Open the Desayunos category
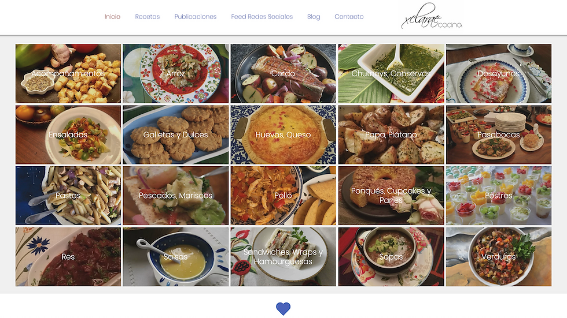This screenshot has height=318, width=567. (499, 73)
